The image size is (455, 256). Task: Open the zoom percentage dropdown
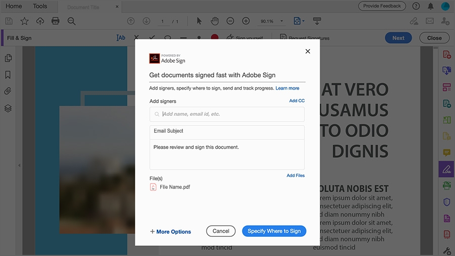point(282,21)
